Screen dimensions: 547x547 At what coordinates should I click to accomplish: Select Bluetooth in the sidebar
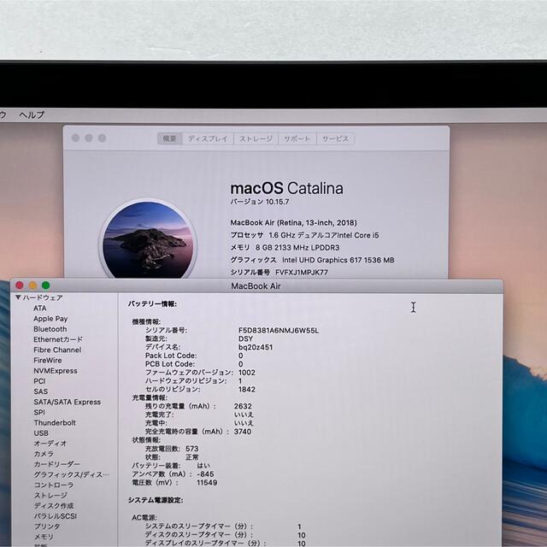[50, 329]
